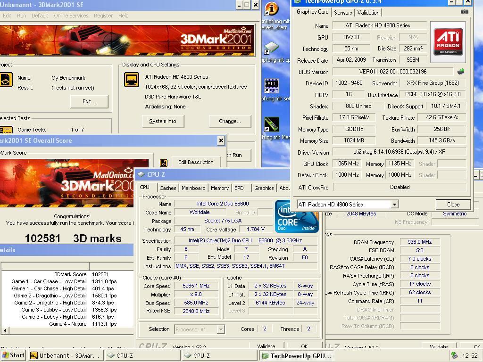Click the Intel Core 2 Duo logo
The height and width of the screenshot is (362, 483).
[x=296, y=216]
